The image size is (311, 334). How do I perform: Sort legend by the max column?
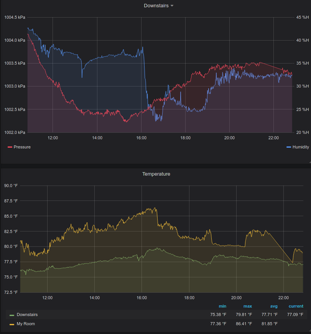coord(247,306)
